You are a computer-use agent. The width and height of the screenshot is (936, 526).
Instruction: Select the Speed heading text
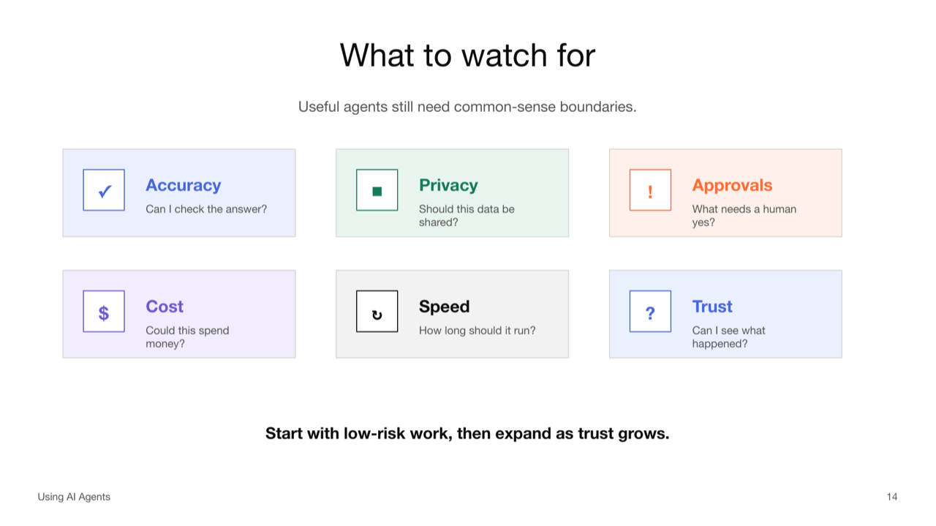[x=444, y=307]
